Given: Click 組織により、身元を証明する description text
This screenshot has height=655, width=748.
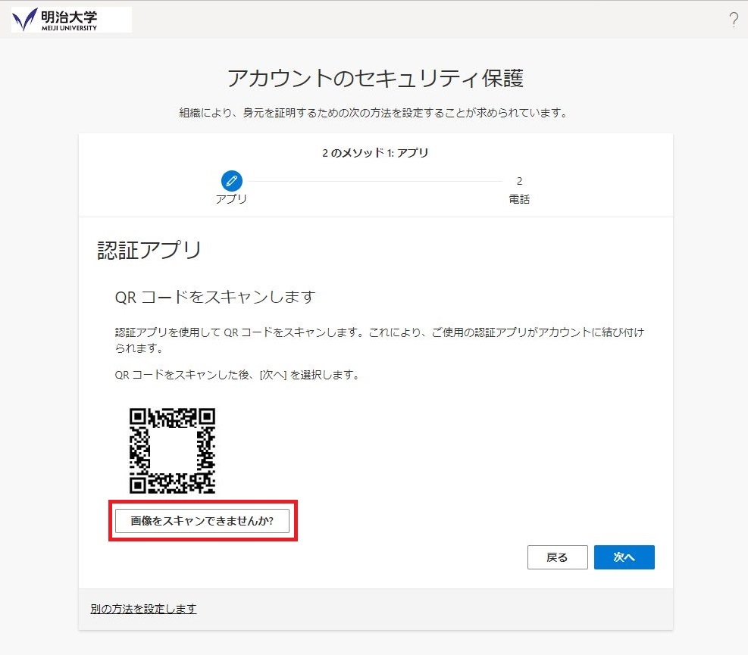Looking at the screenshot, I should 374,113.
